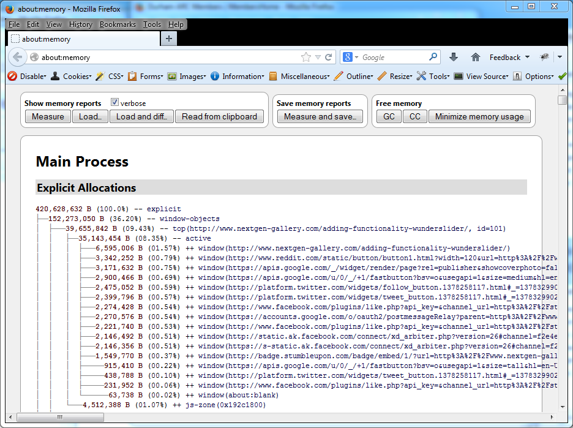Viewport: 573px width, 428px height.
Task: Click the CC button
Action: click(x=415, y=116)
